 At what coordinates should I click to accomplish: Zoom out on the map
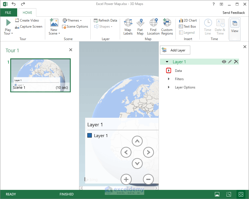point(148,179)
